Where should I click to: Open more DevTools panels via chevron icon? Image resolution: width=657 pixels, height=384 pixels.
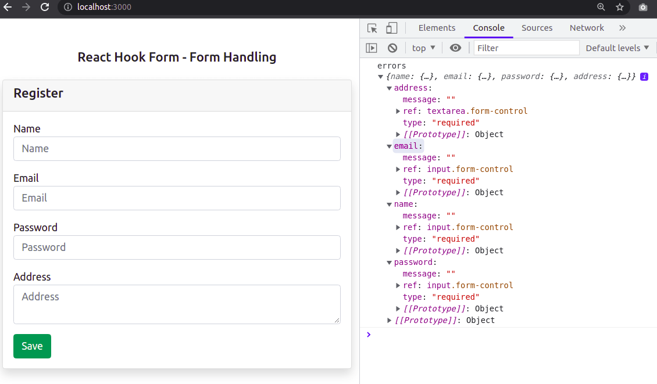(x=622, y=27)
